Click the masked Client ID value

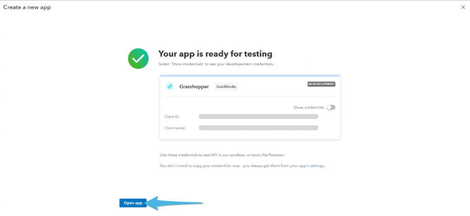click(258, 116)
